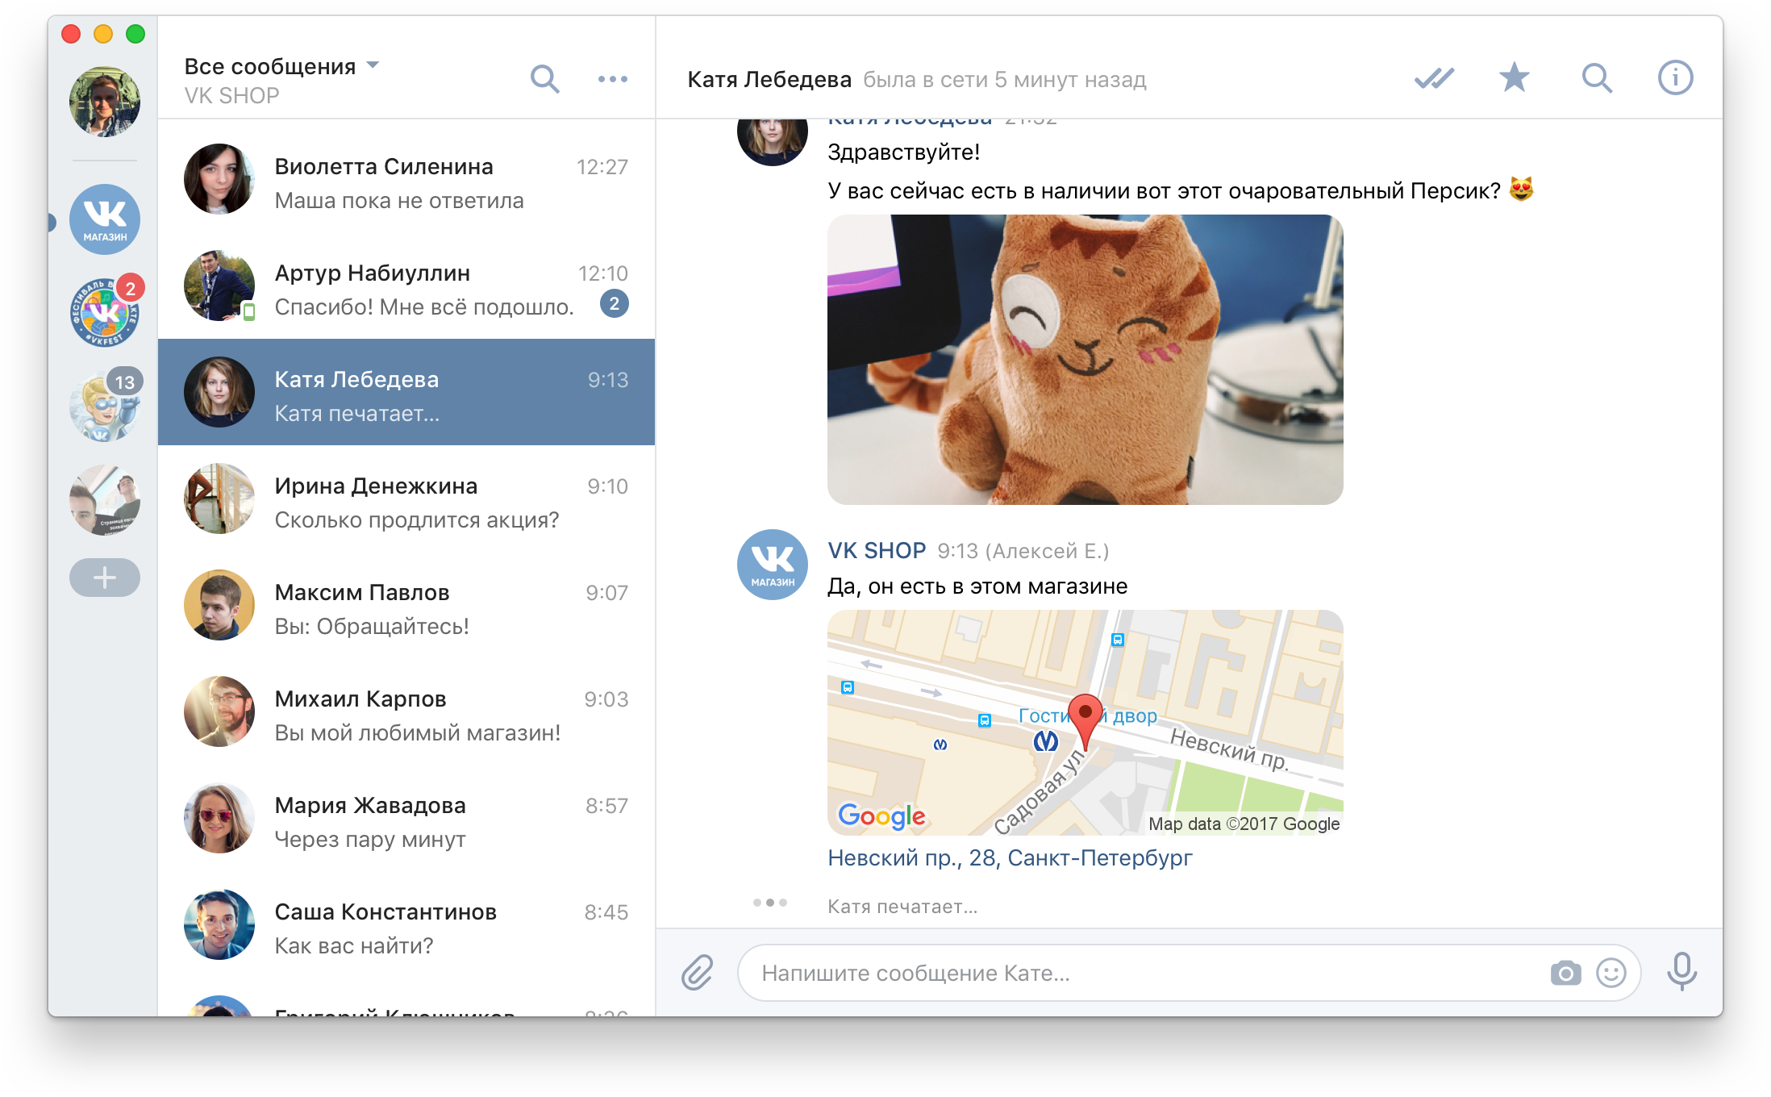Open the emoji smiley picker

1611,973
